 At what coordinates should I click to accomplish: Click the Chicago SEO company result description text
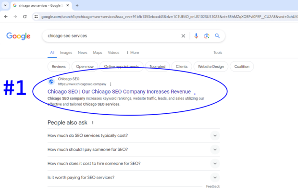[126, 101]
